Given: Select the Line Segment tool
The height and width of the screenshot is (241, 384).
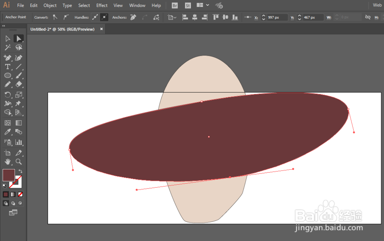Looking at the screenshot, I should [18, 67].
